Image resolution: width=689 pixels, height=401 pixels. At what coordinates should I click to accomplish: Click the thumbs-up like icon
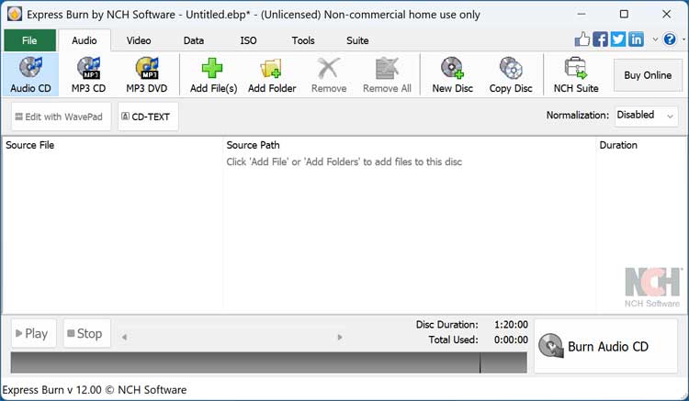tap(582, 39)
